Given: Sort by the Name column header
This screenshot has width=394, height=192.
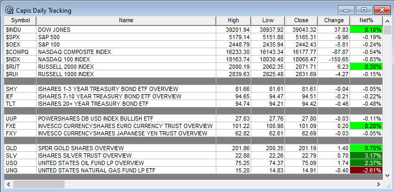Looking at the screenshot, I should point(126,21).
